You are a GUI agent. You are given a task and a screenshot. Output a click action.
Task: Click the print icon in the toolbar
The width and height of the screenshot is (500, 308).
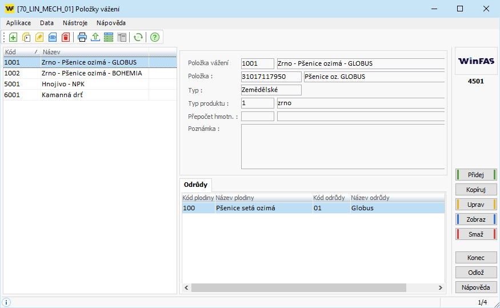[x=82, y=37]
